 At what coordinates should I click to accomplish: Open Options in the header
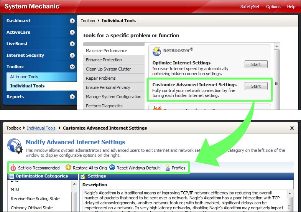273,7
